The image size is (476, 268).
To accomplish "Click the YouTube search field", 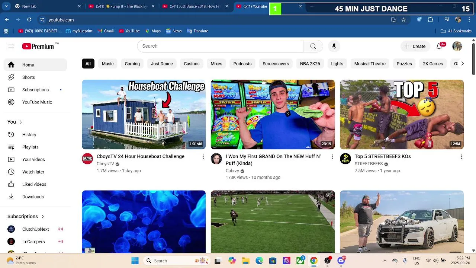I will pyautogui.click(x=220, y=46).
